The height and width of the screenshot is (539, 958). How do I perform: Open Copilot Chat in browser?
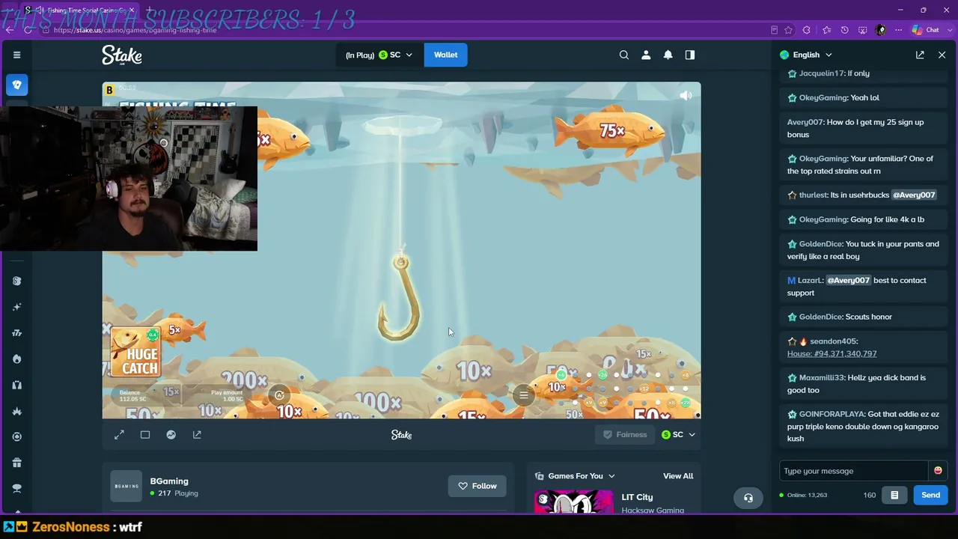point(926,30)
